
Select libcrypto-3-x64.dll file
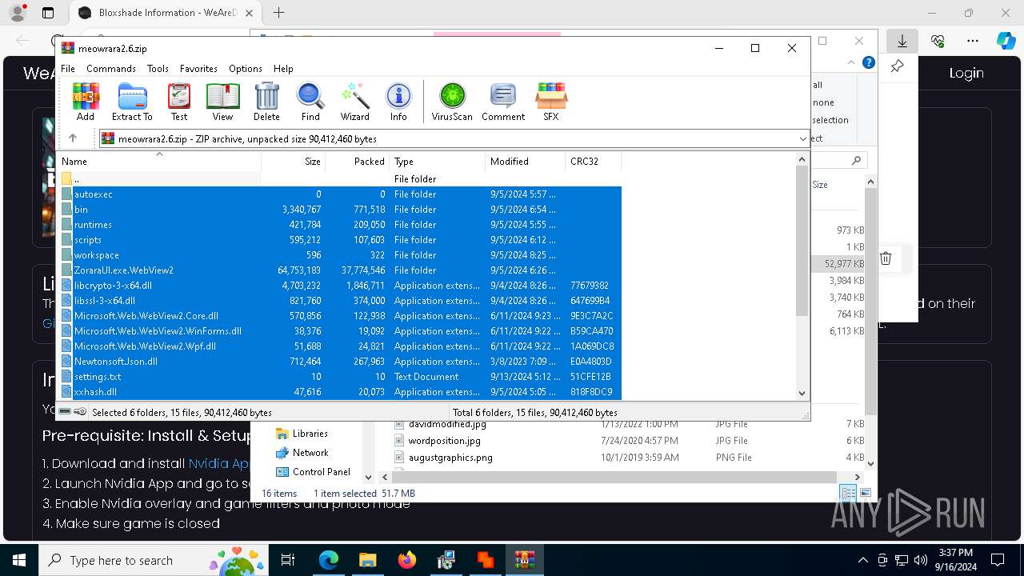click(340, 286)
